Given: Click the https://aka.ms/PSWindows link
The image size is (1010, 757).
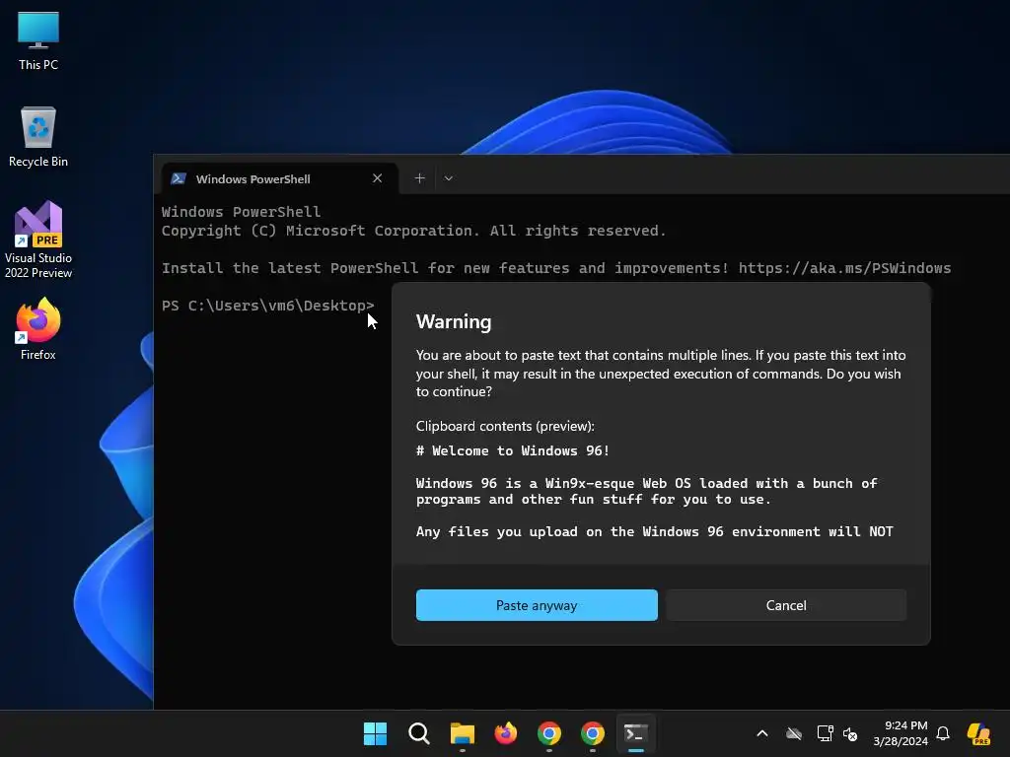Looking at the screenshot, I should click(x=844, y=268).
